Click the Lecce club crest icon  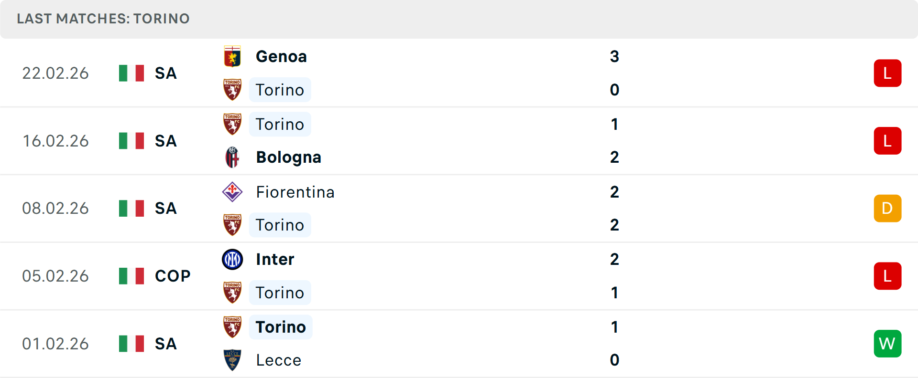tap(232, 360)
